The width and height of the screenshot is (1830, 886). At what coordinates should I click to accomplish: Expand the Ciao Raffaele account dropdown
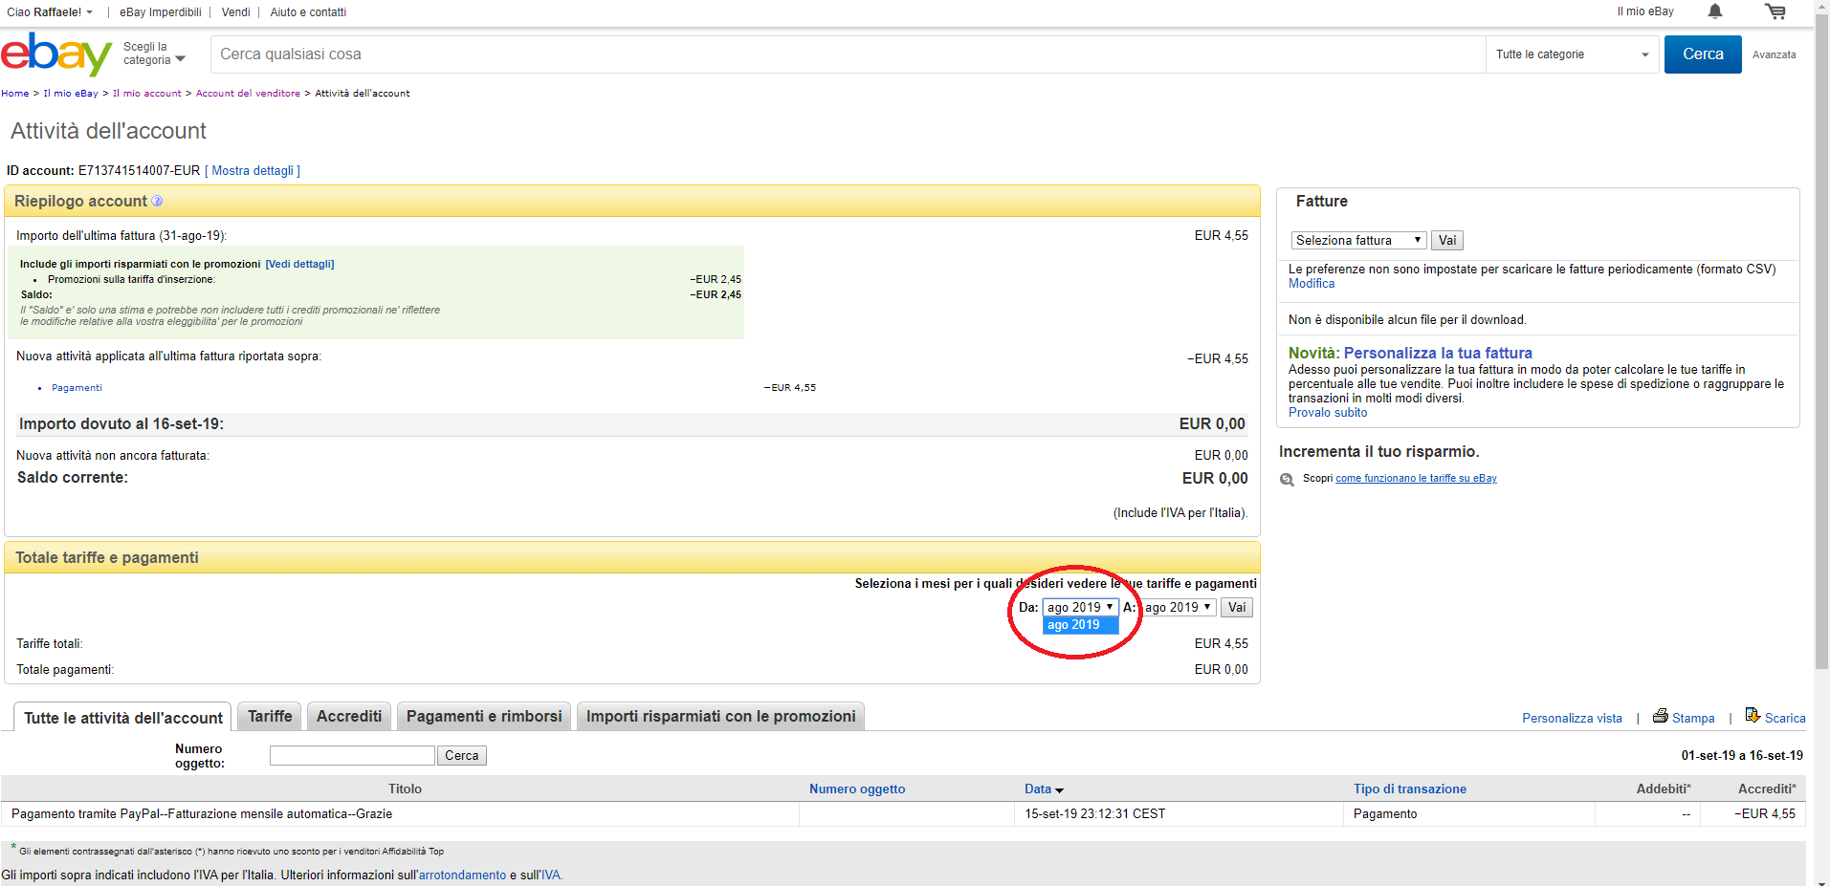(50, 12)
